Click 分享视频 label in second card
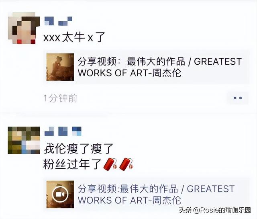 coord(97,189)
